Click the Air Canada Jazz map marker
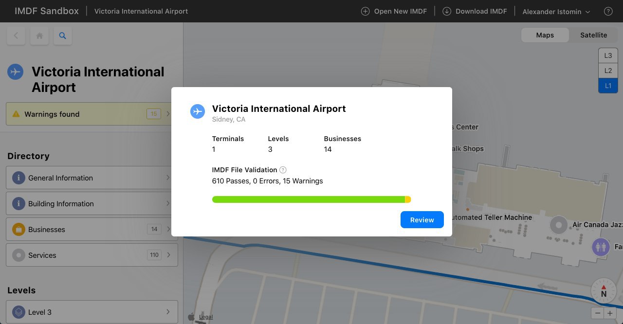This screenshot has width=623, height=324. pos(559,225)
